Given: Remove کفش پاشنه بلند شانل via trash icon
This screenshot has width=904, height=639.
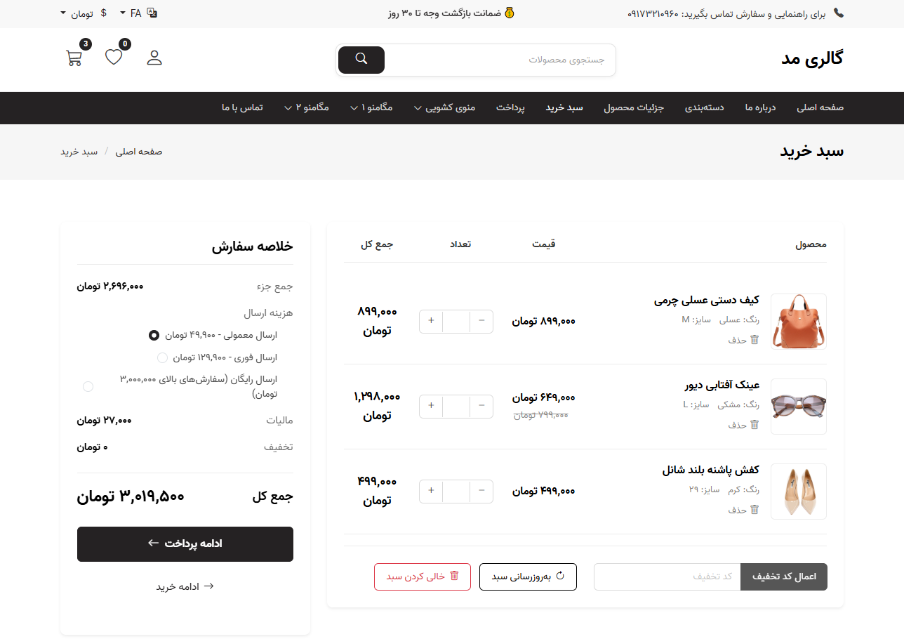Looking at the screenshot, I should (x=754, y=509).
